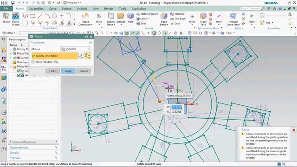Switch to the Analysis tab
This screenshot has width=297, height=167.
click(x=82, y=8)
